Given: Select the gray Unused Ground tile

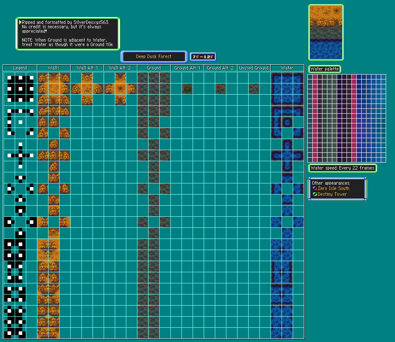Looking at the screenshot, I should click(x=254, y=89).
